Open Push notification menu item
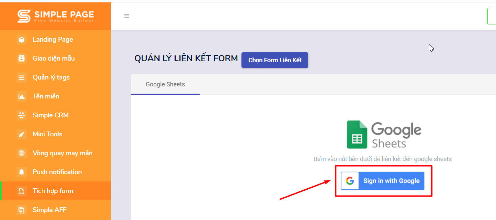 coord(55,172)
